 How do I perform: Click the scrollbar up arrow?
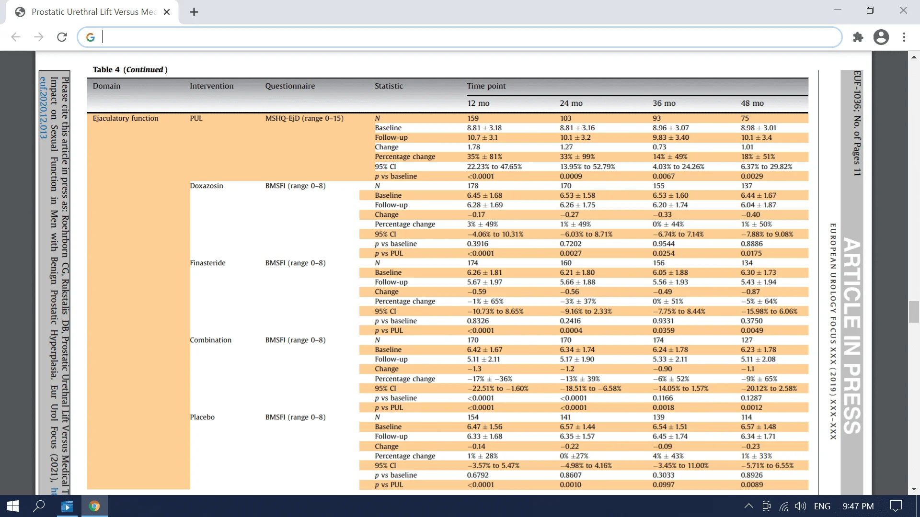point(914,57)
